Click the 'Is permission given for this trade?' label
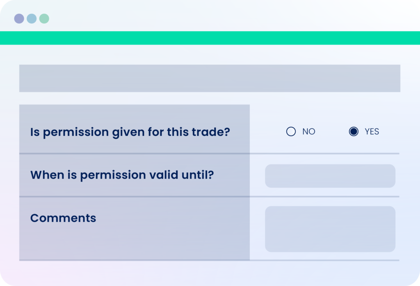Image resolution: width=420 pixels, height=286 pixels. [130, 132]
